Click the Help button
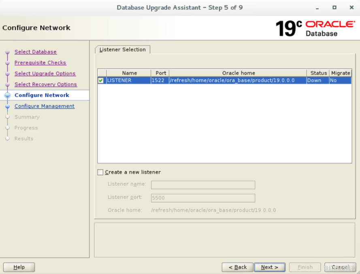Viewport: 360px width, 274px height. [19, 267]
